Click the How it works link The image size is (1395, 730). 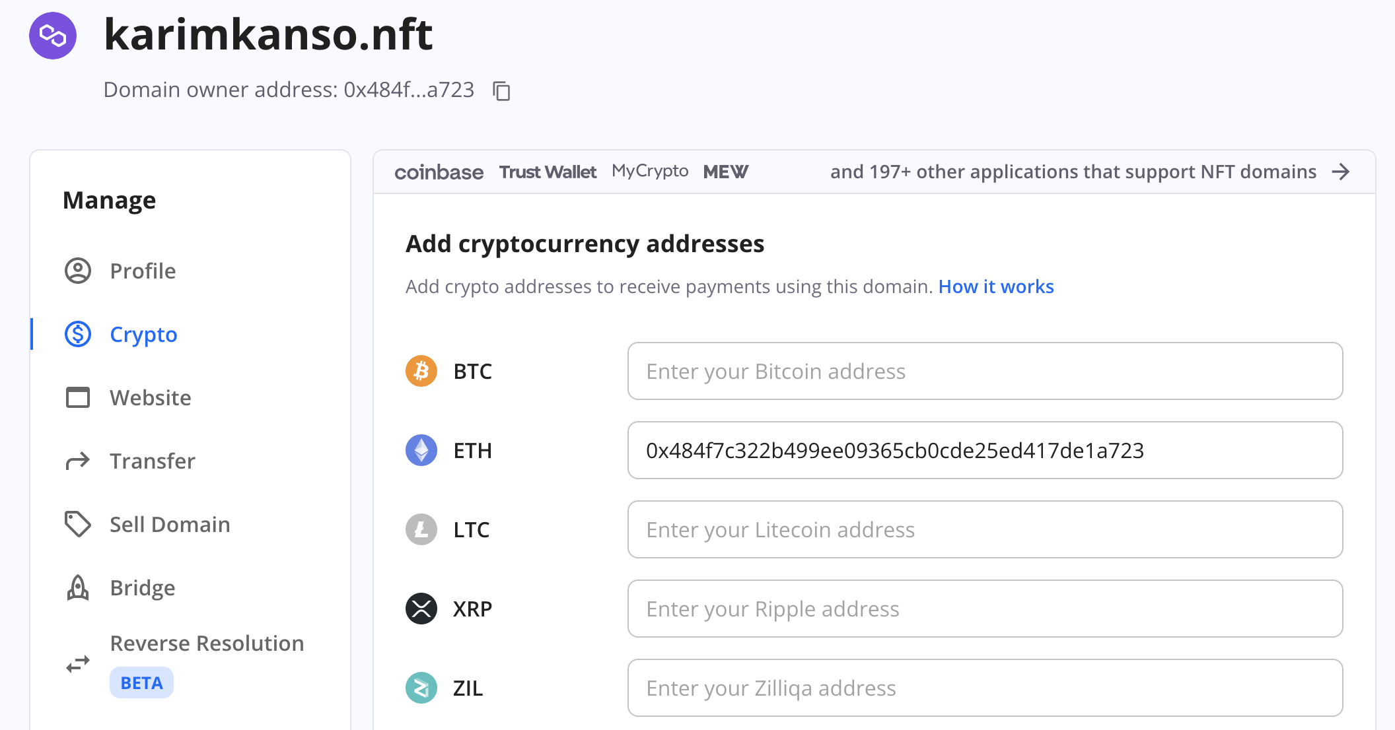coord(995,286)
